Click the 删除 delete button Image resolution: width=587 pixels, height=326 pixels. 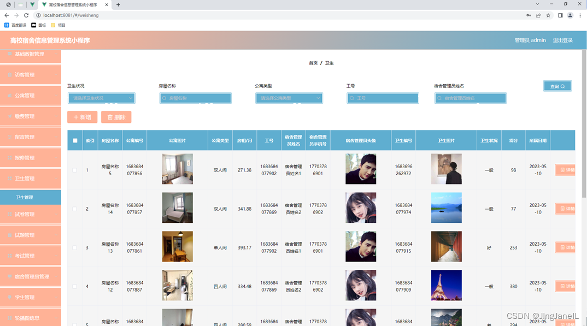[116, 117]
